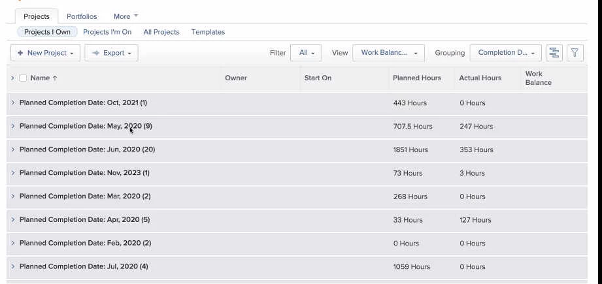Screen dimensions: 602x284
Task: Click the '443 Hours' planned hours value
Action: pyautogui.click(x=410, y=103)
